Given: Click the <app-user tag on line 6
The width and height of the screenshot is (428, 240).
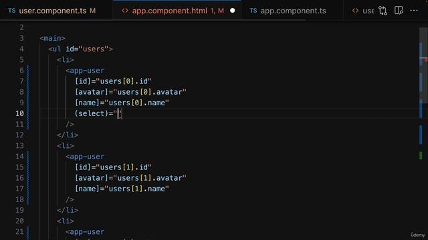Looking at the screenshot, I should 85,71.
